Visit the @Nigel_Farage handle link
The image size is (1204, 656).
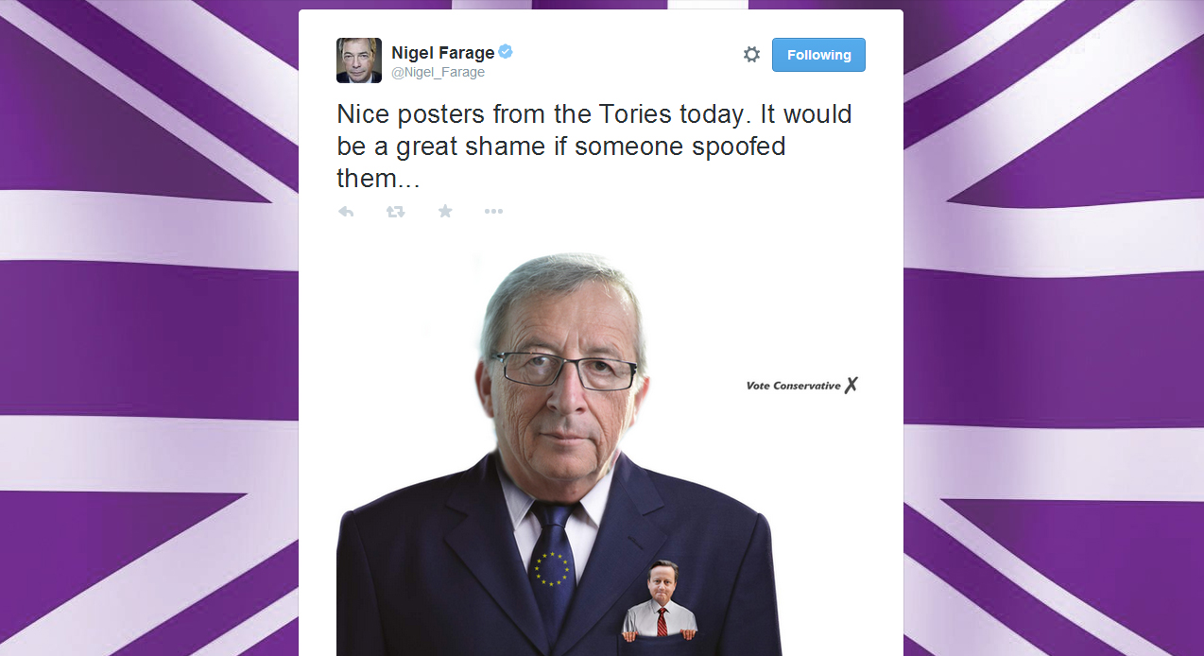[438, 73]
